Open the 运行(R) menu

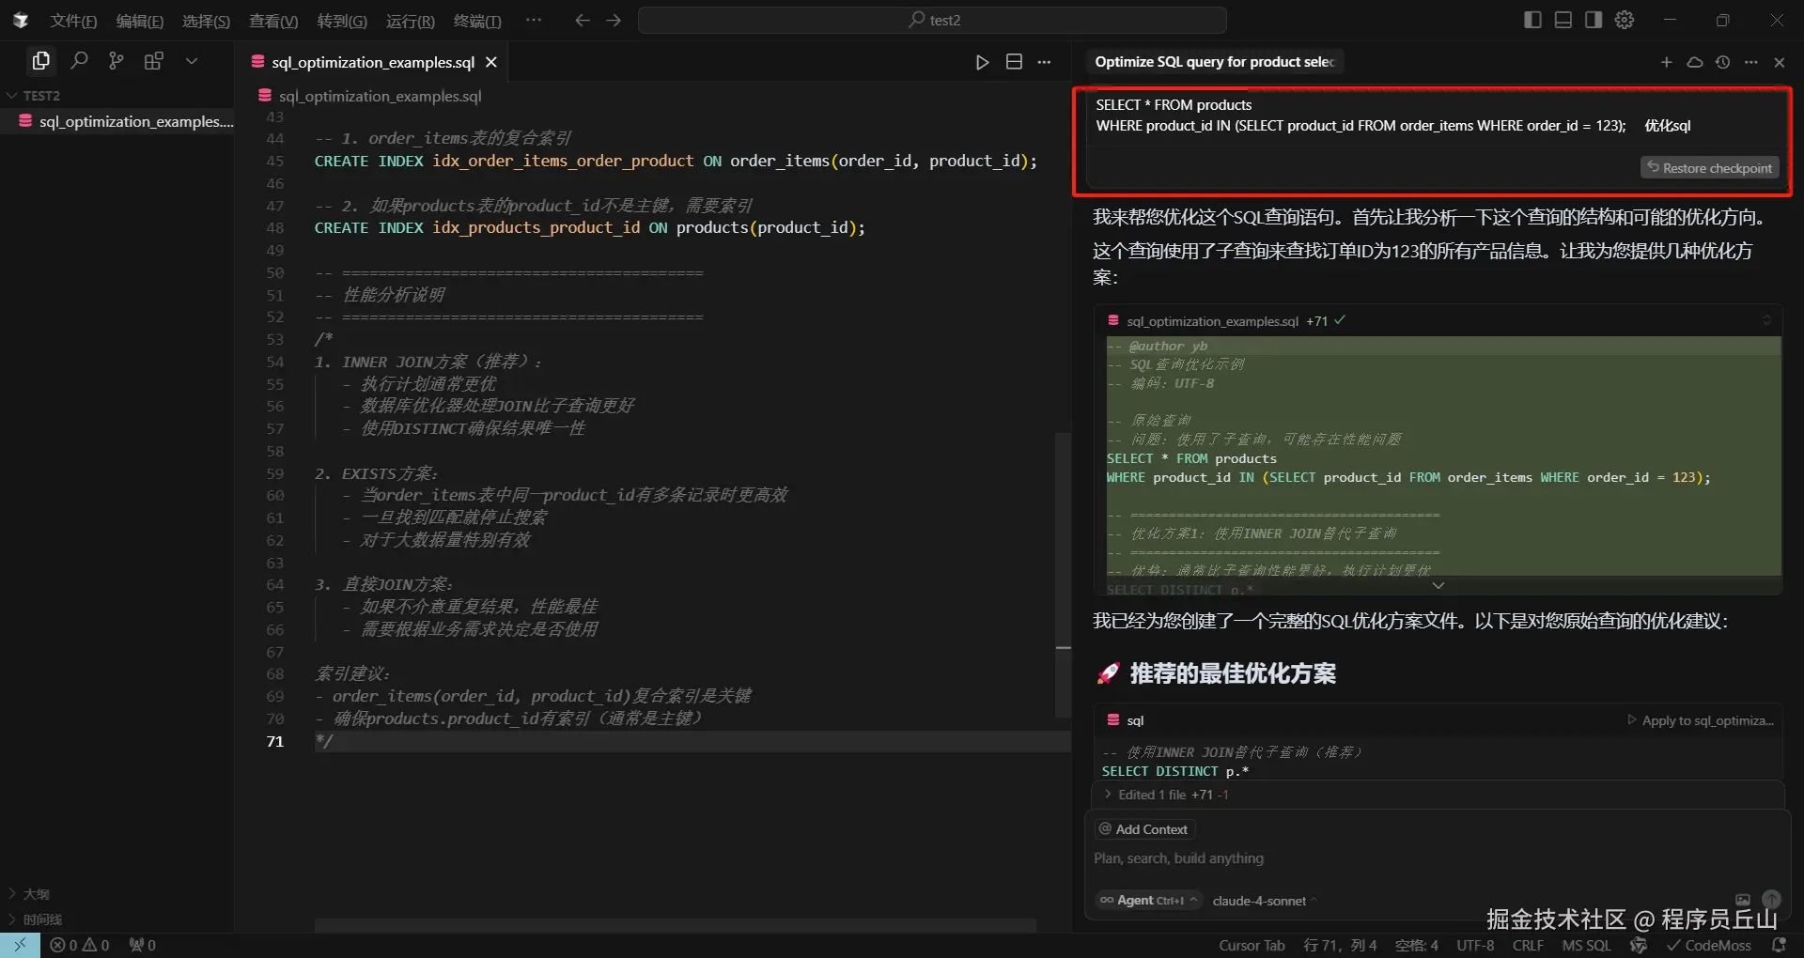pyautogui.click(x=410, y=21)
